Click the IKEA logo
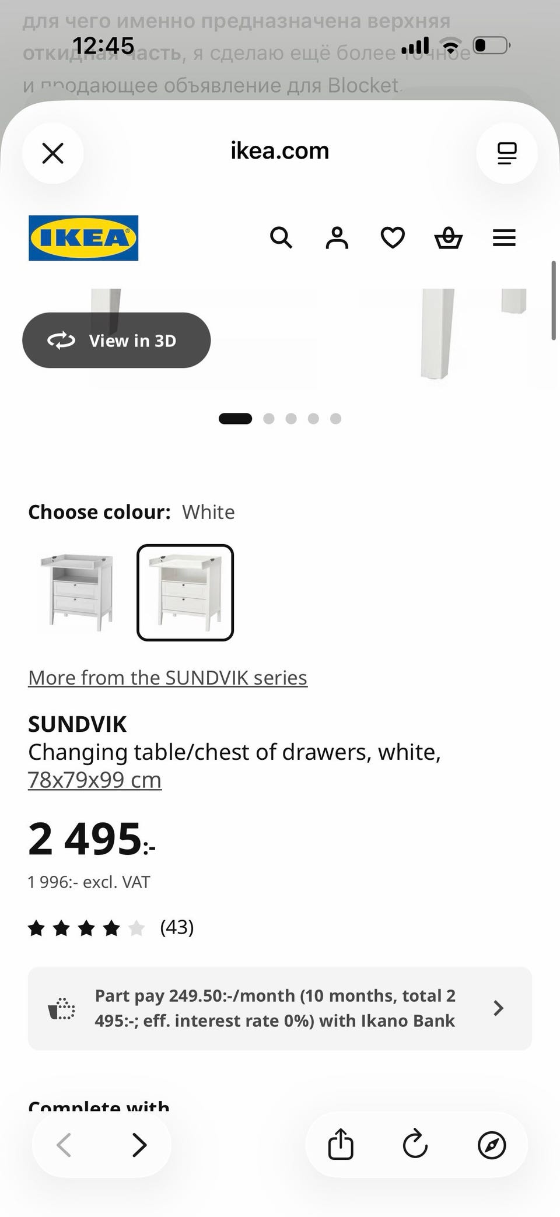 [83, 238]
